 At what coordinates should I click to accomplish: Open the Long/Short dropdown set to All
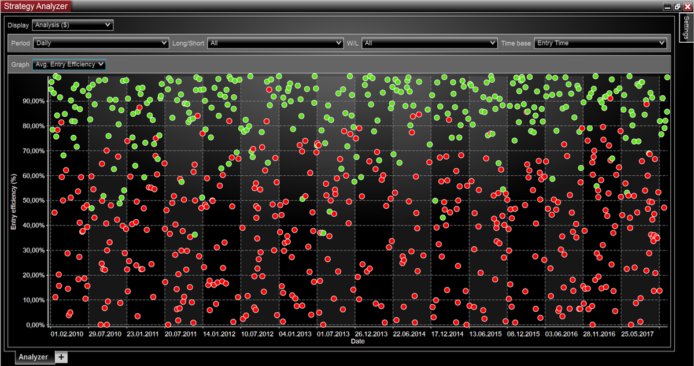pyautogui.click(x=276, y=43)
